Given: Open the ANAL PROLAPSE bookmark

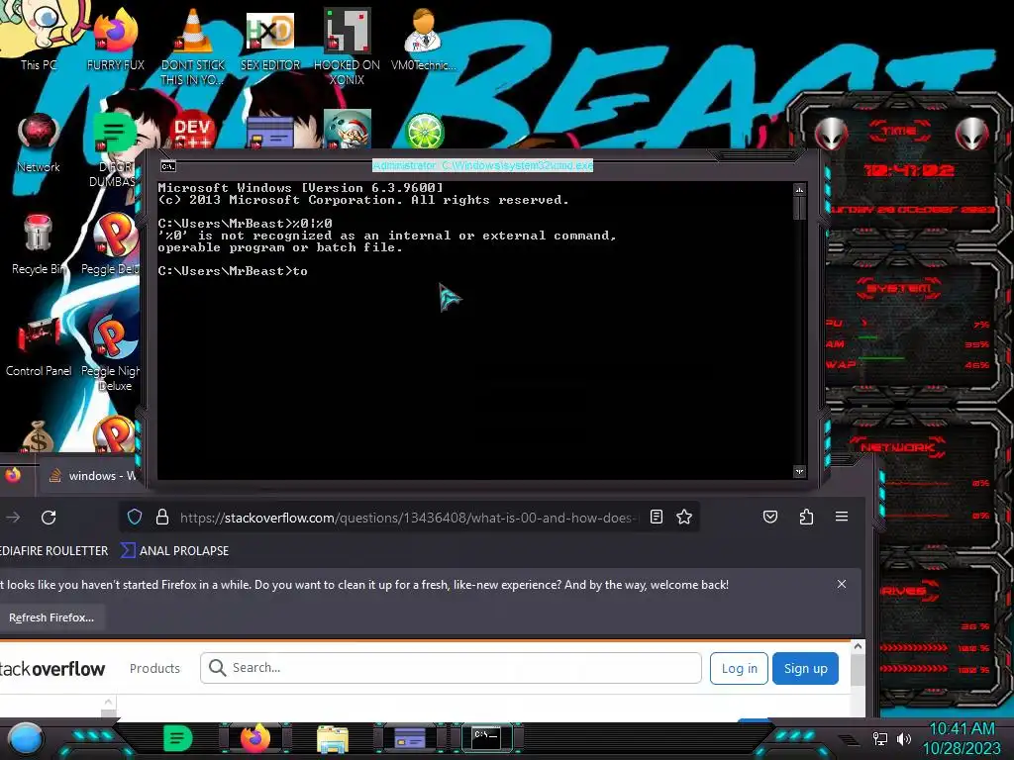Looking at the screenshot, I should 175,550.
